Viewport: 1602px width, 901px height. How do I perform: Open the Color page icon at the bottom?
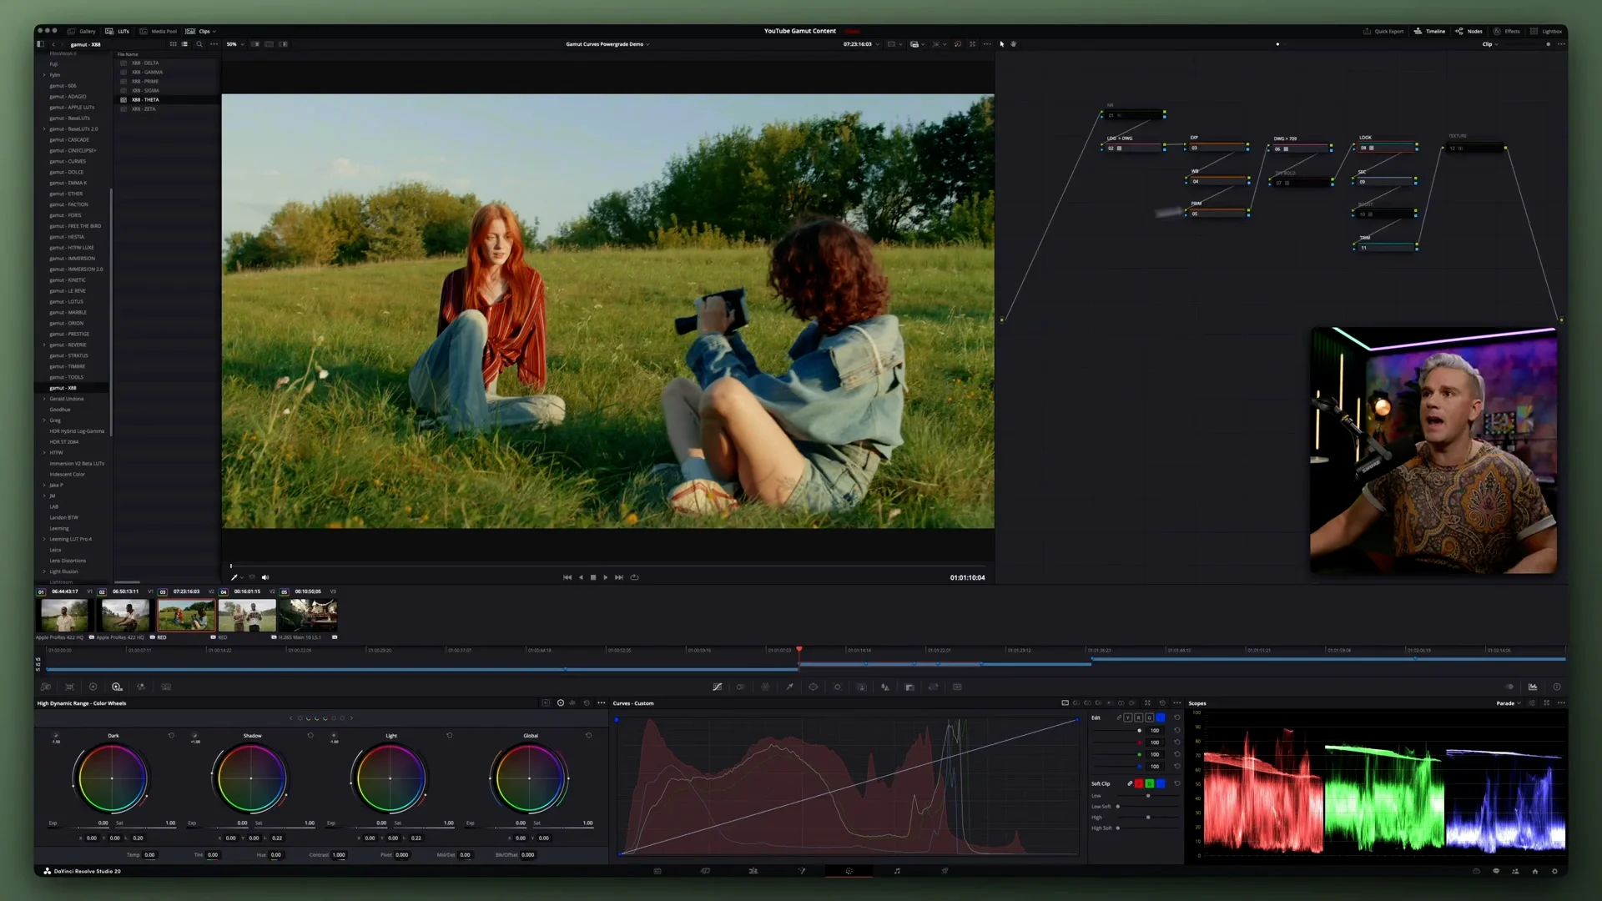click(849, 871)
